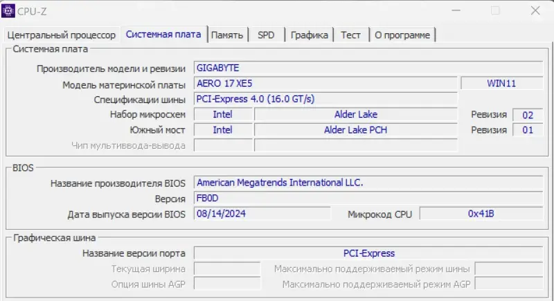
Task: Click the GIGABYTE manufacturer field
Action: coord(368,68)
